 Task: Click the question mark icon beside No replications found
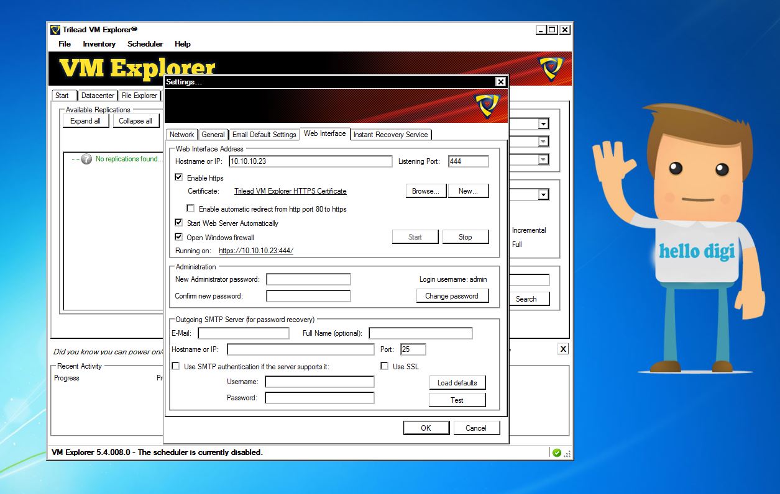pyautogui.click(x=86, y=159)
